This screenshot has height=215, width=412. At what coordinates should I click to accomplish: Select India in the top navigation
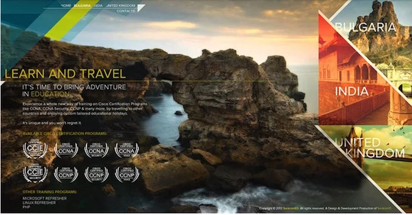[x=98, y=5]
